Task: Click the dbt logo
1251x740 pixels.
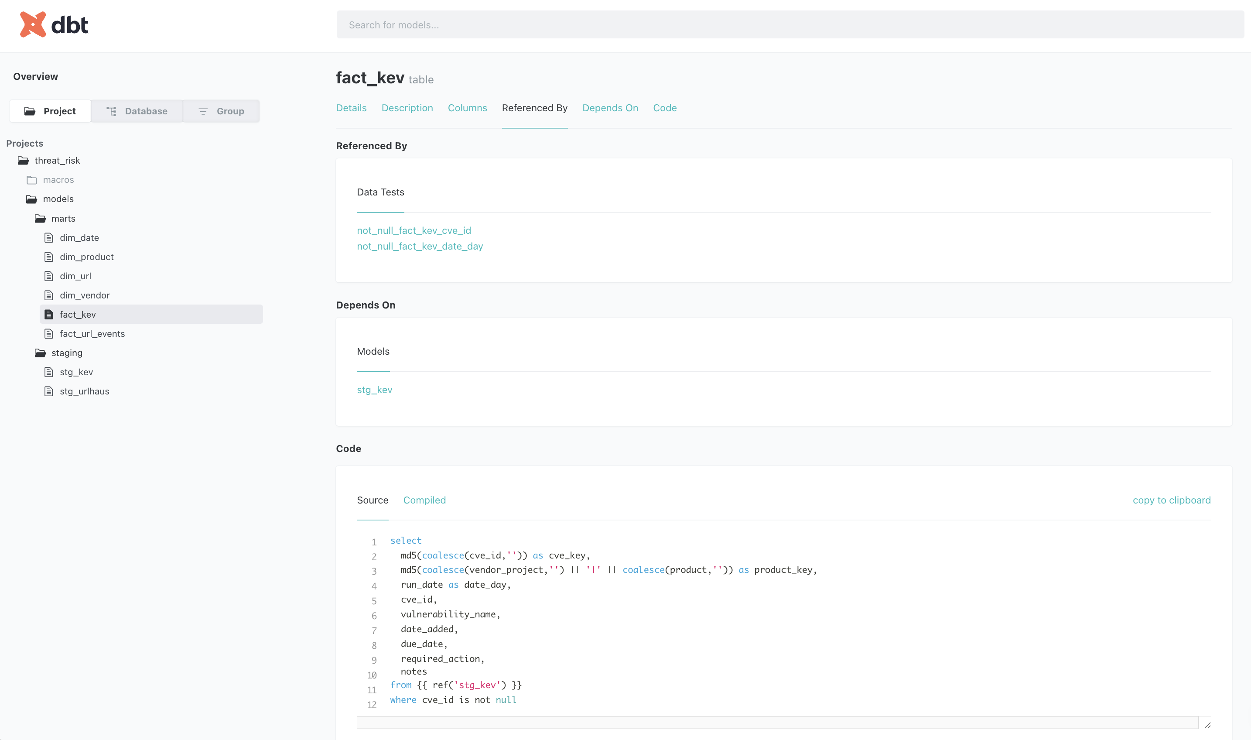Action: pyautogui.click(x=54, y=24)
